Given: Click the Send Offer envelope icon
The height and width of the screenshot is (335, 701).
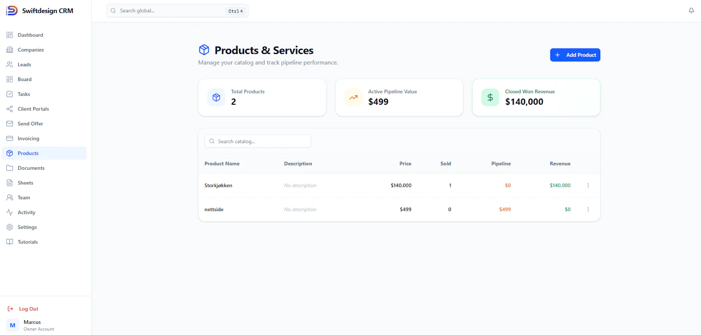Looking at the screenshot, I should [10, 123].
